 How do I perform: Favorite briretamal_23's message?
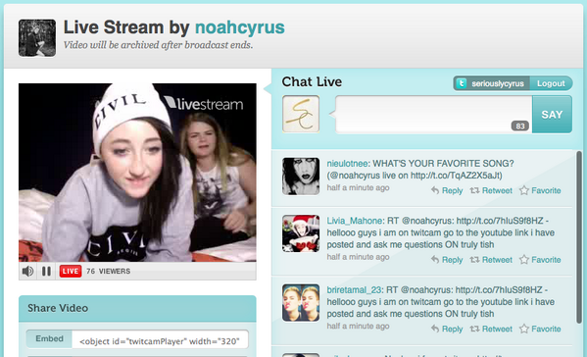pos(546,330)
